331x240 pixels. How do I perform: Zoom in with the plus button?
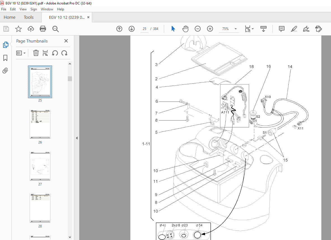[x=210, y=29]
